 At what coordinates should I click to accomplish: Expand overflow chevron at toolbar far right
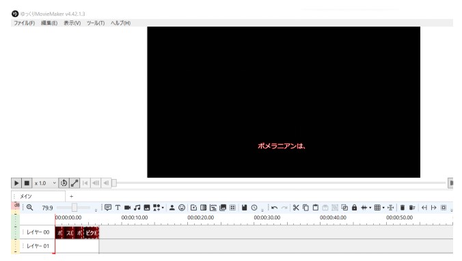[451, 210]
